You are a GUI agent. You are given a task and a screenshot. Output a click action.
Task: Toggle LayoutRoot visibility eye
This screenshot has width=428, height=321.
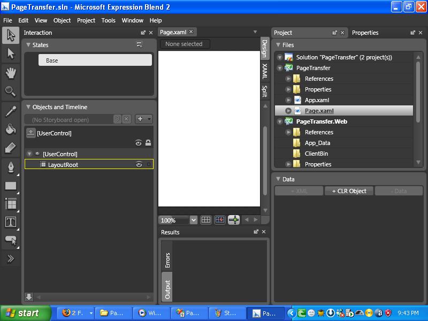[x=139, y=164]
